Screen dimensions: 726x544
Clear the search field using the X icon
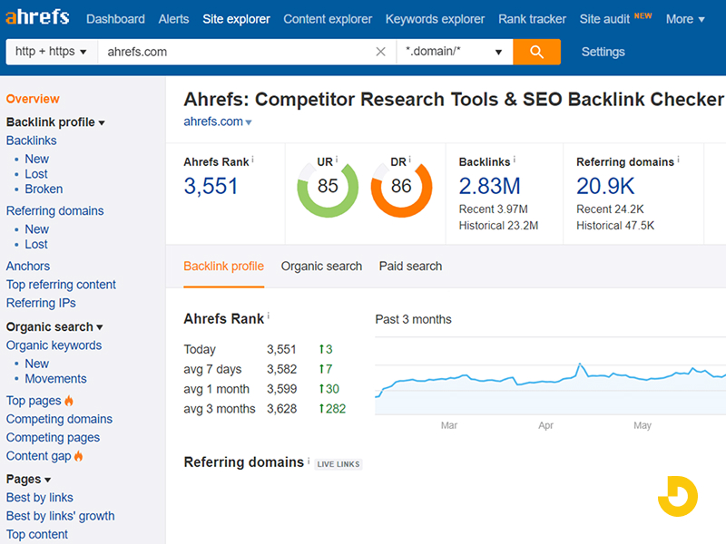pos(380,52)
